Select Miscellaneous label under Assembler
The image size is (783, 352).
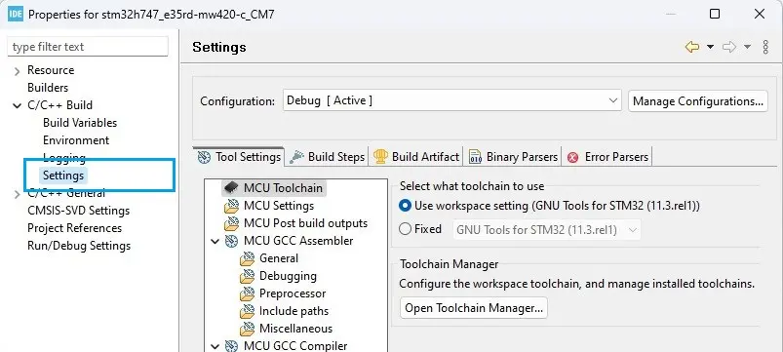295,329
